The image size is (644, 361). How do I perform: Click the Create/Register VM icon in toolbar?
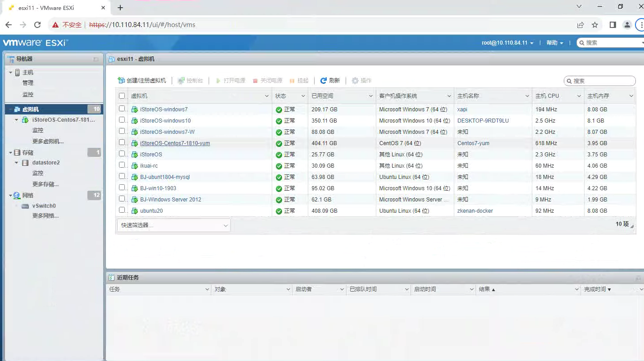click(121, 81)
